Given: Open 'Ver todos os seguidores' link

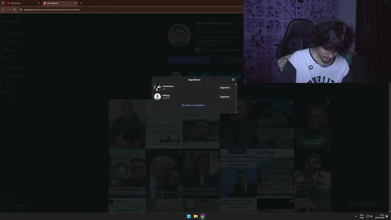Looking at the screenshot, I should pyautogui.click(x=193, y=105).
